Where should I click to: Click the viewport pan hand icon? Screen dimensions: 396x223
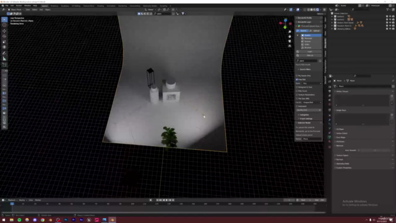(290, 37)
